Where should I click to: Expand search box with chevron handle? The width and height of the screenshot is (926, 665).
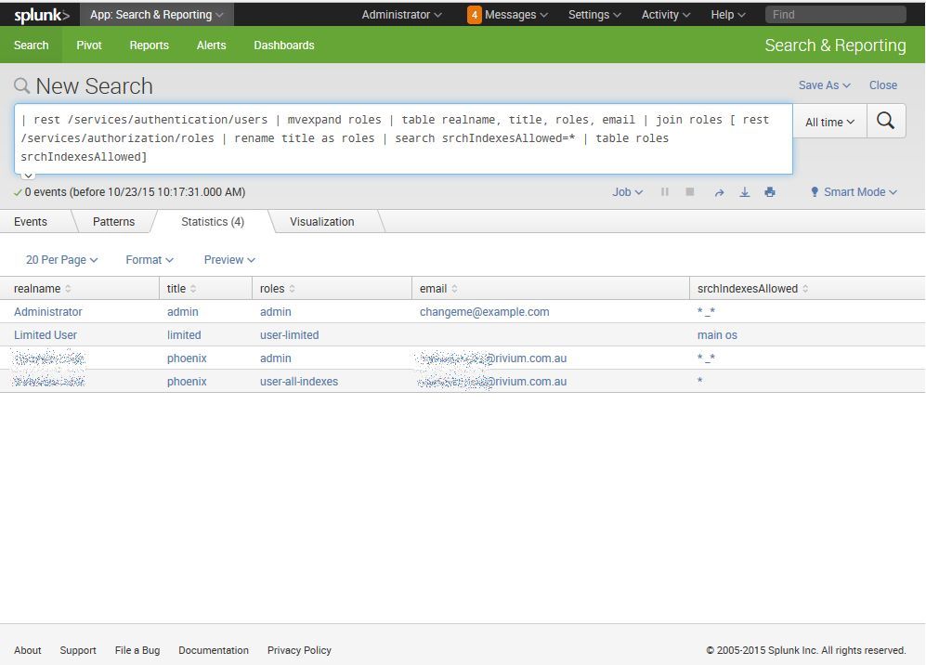[28, 176]
